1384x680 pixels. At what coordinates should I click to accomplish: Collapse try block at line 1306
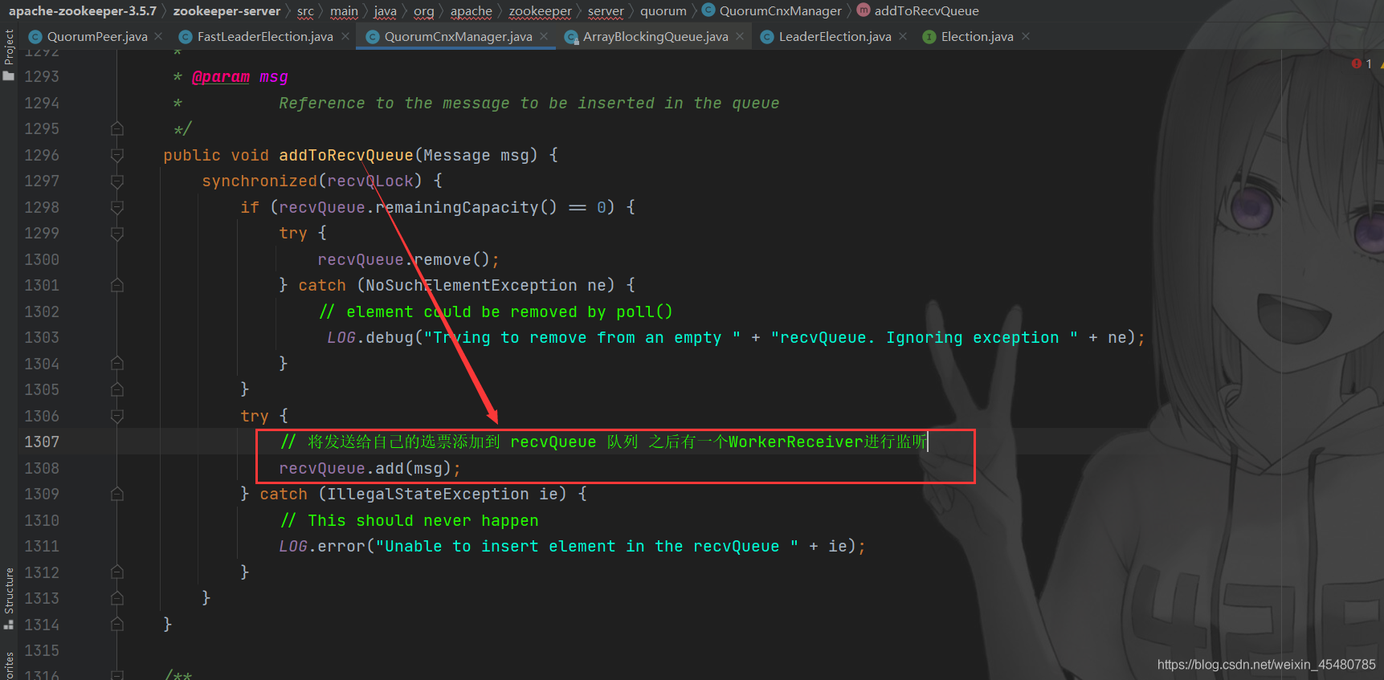click(117, 416)
